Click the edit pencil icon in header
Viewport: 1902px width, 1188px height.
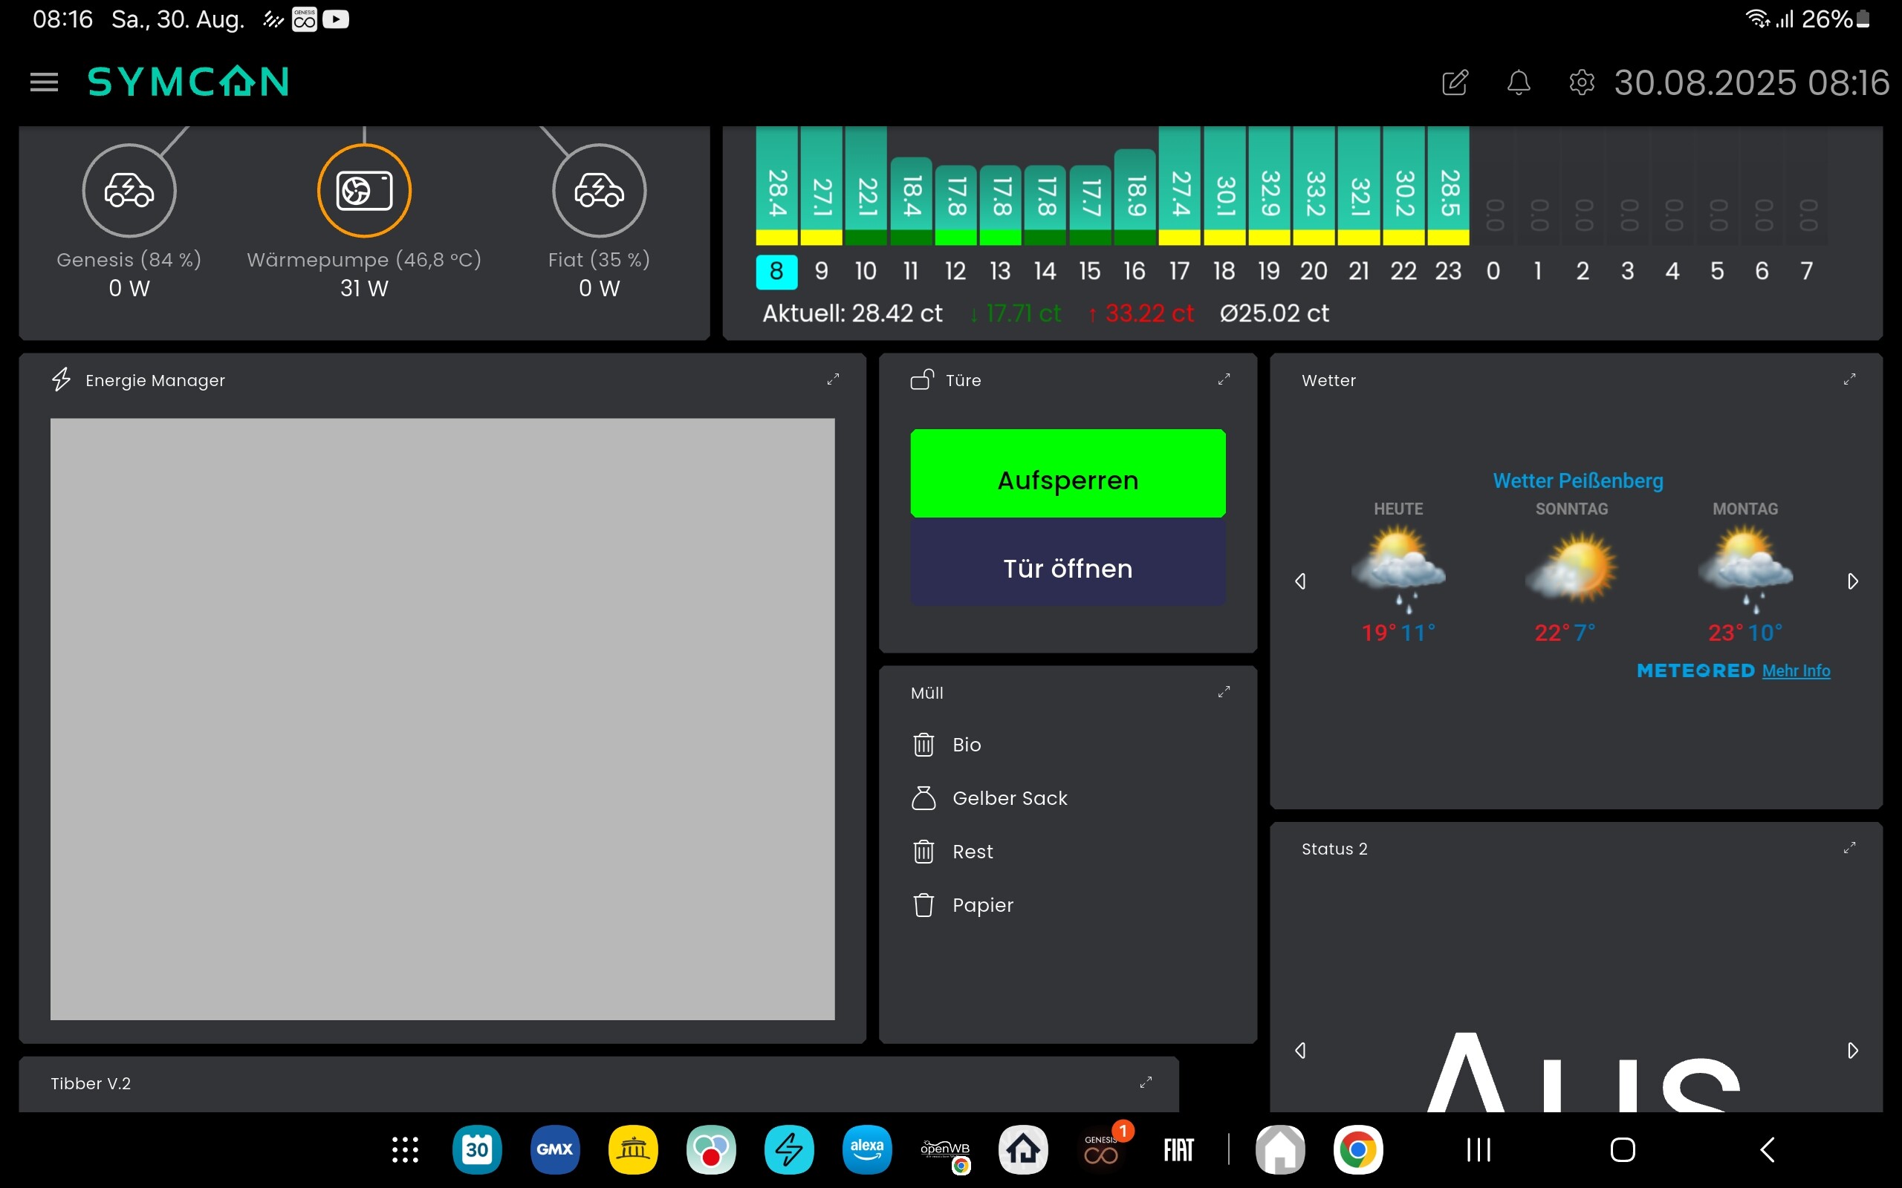[1455, 82]
